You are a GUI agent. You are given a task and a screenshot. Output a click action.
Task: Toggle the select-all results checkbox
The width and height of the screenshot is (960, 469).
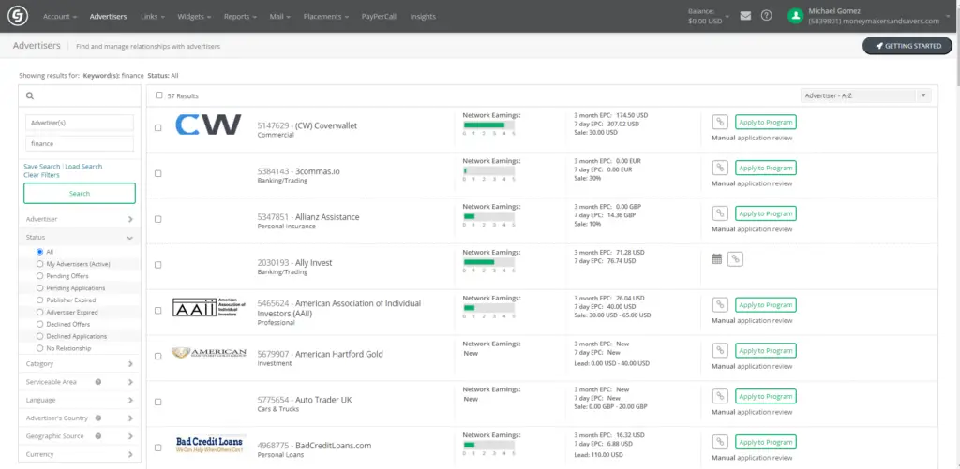click(x=159, y=95)
